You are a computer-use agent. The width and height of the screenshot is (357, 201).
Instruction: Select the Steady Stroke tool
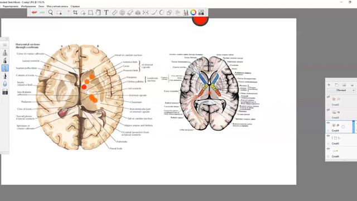pyautogui.click(x=154, y=12)
